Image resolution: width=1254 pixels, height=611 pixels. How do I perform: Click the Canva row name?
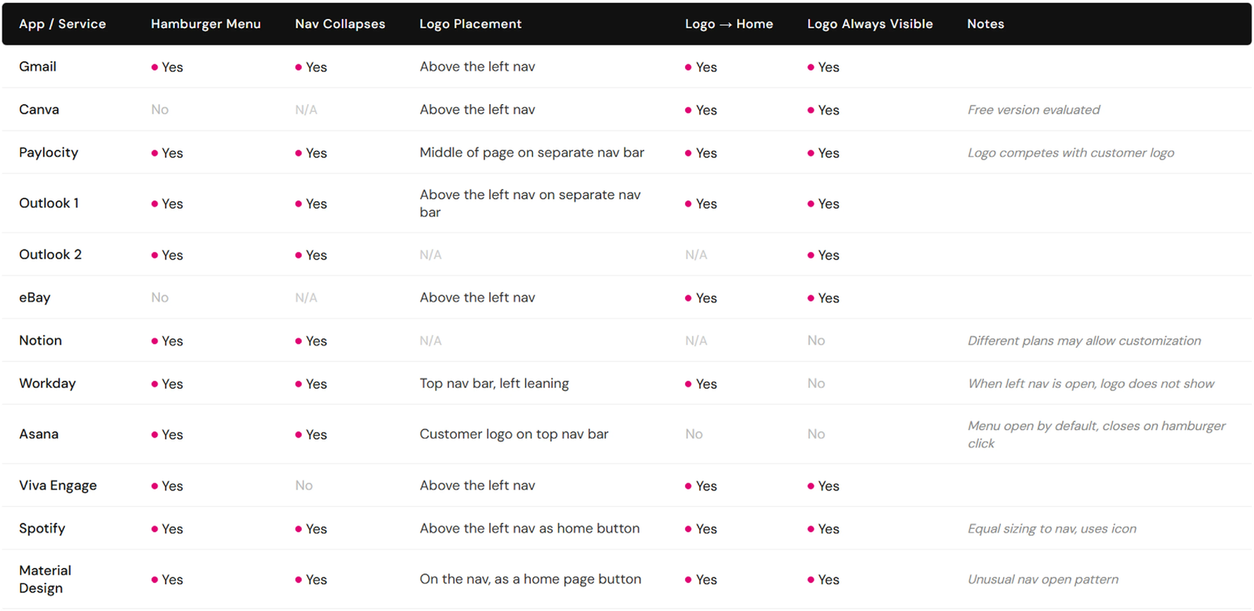(39, 110)
